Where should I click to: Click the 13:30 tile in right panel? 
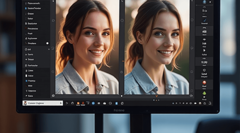[x=204, y=61]
